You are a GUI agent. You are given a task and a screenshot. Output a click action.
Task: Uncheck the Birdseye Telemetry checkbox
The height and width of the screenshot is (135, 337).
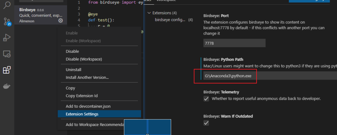[206, 99]
